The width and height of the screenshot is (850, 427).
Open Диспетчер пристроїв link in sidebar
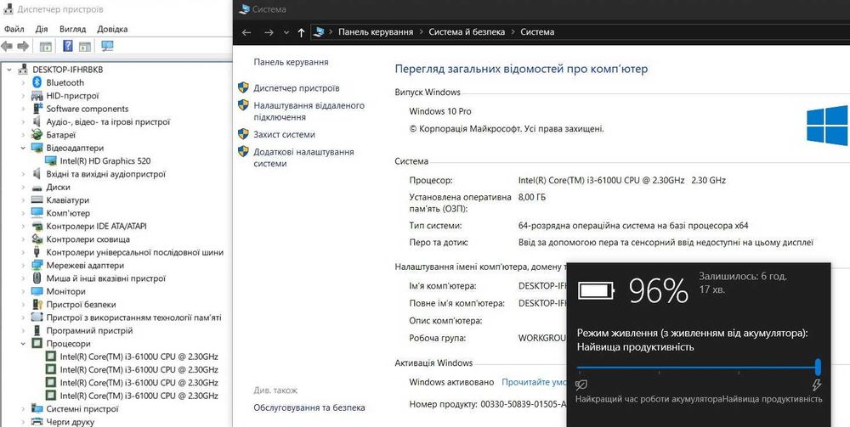[x=297, y=87]
